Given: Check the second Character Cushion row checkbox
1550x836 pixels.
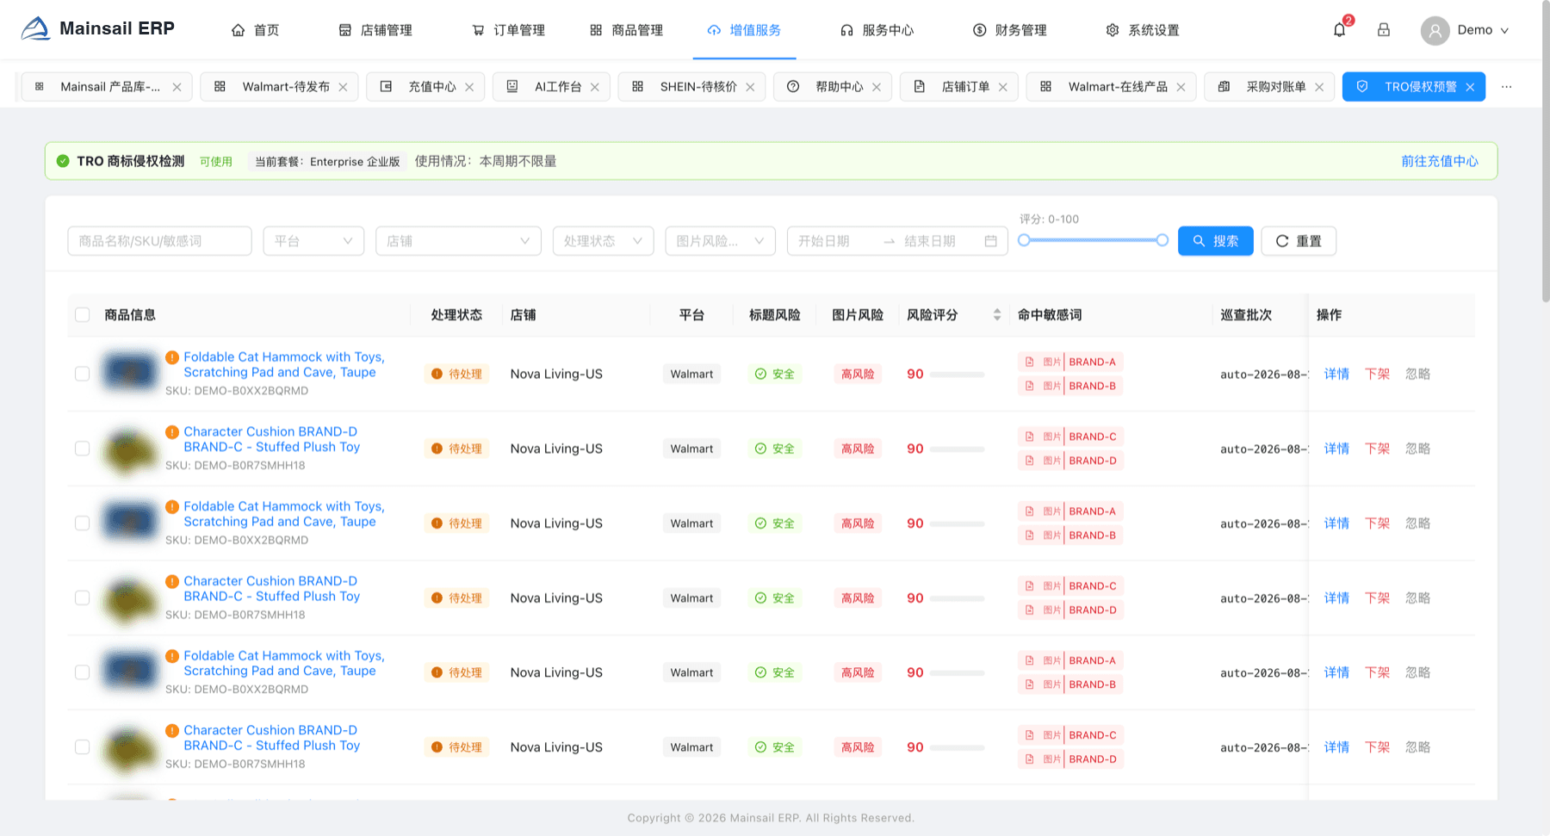Looking at the screenshot, I should point(83,598).
